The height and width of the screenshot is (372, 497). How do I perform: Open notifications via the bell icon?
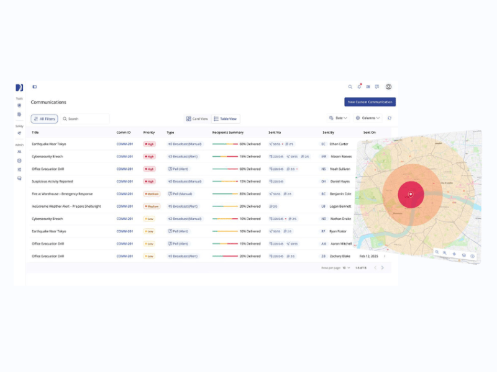[359, 86]
